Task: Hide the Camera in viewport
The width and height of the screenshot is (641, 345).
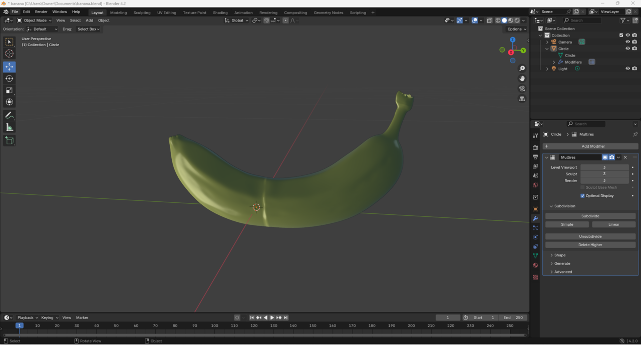Action: pyautogui.click(x=627, y=42)
